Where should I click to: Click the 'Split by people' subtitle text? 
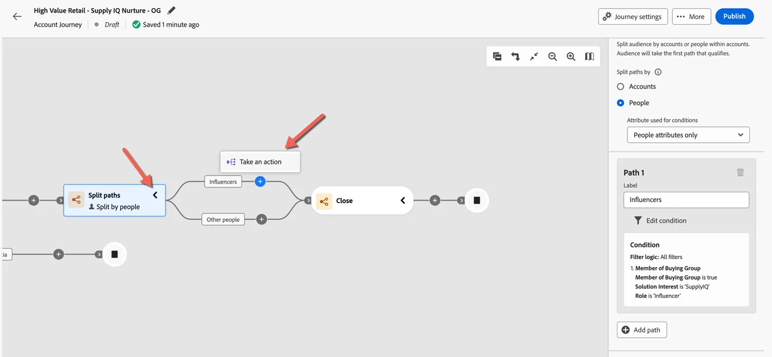coord(118,207)
